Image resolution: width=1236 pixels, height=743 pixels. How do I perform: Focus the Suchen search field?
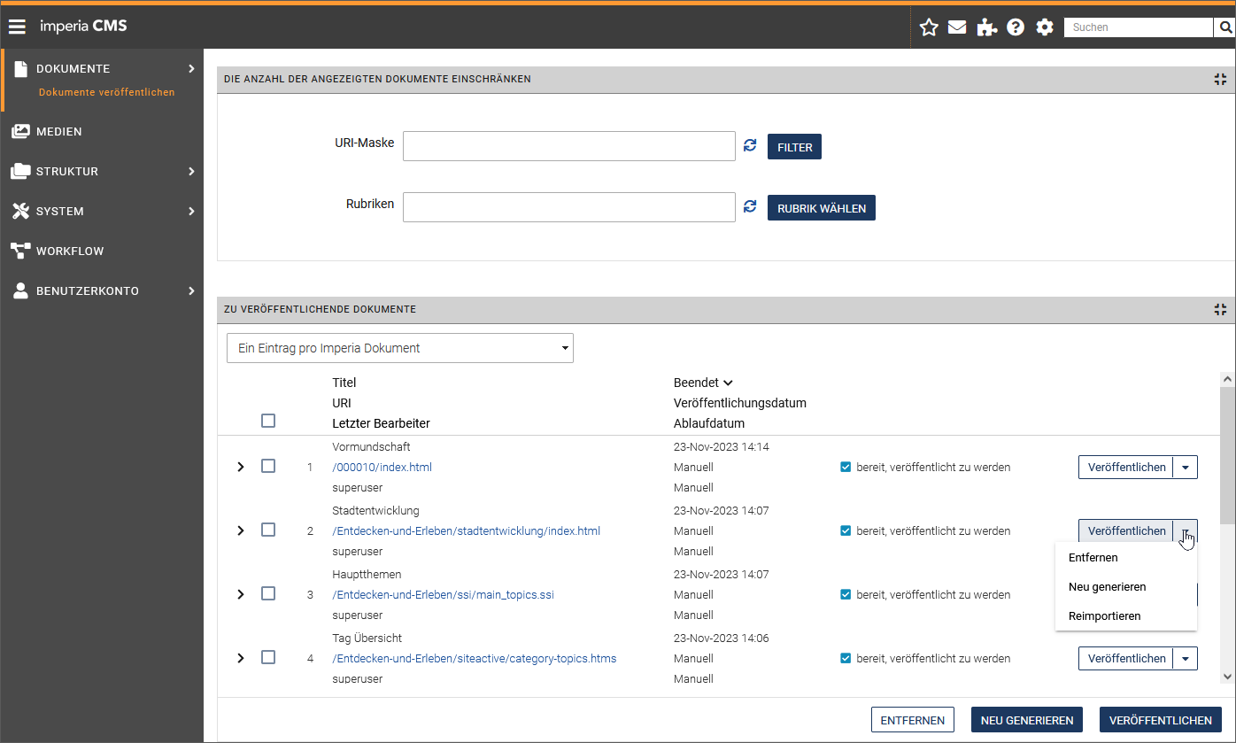click(x=1139, y=27)
